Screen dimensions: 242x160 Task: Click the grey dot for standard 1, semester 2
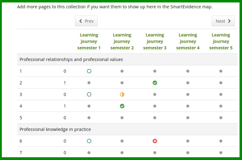[122, 71]
